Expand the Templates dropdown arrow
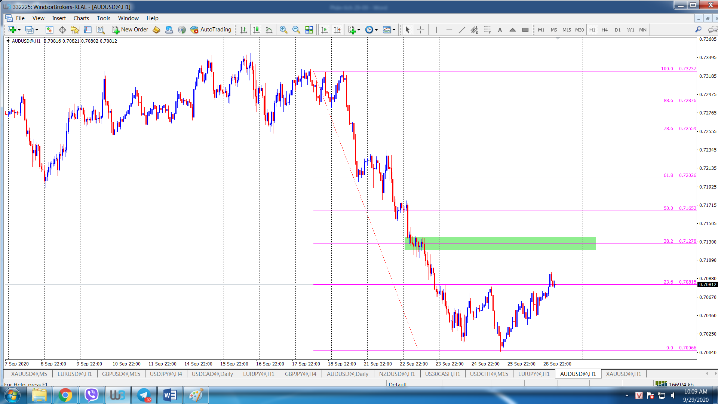 point(394,30)
